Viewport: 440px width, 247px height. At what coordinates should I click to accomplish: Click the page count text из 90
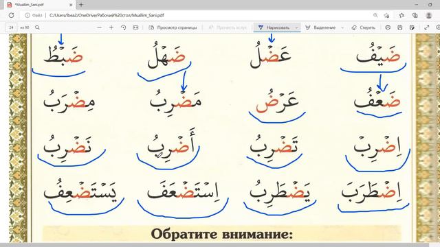(25, 27)
